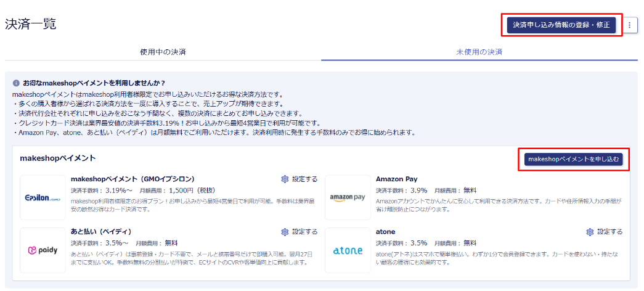Click the 3.5%〜 fee value for ペイディ

117,242
